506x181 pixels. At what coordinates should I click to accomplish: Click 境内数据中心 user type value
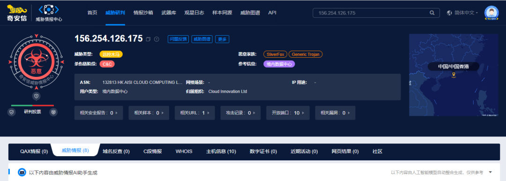[x=115, y=91]
